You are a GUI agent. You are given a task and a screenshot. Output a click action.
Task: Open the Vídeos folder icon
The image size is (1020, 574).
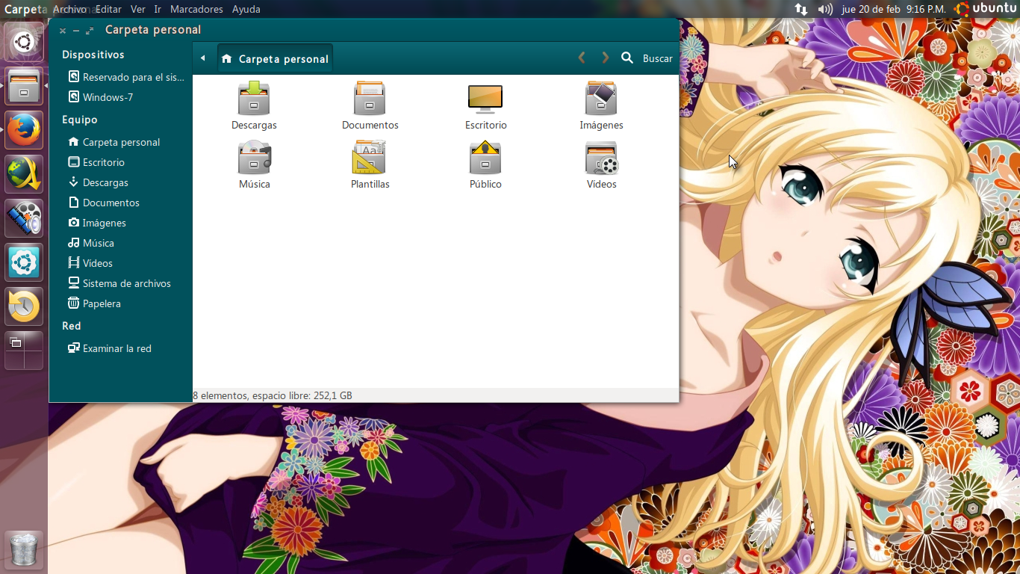pyautogui.click(x=601, y=157)
